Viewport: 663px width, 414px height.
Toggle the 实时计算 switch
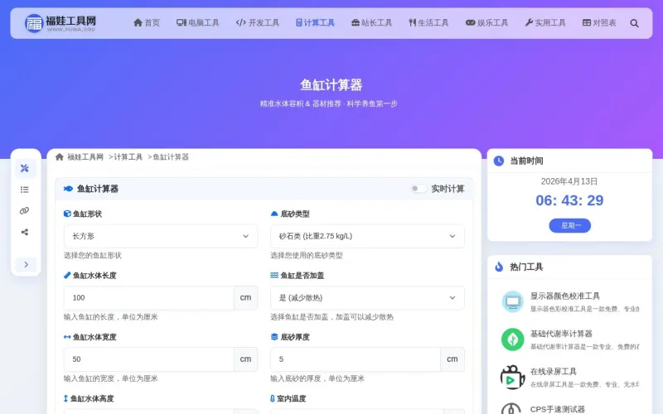419,189
